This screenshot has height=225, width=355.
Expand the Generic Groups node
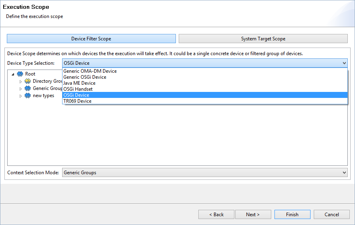pos(20,89)
